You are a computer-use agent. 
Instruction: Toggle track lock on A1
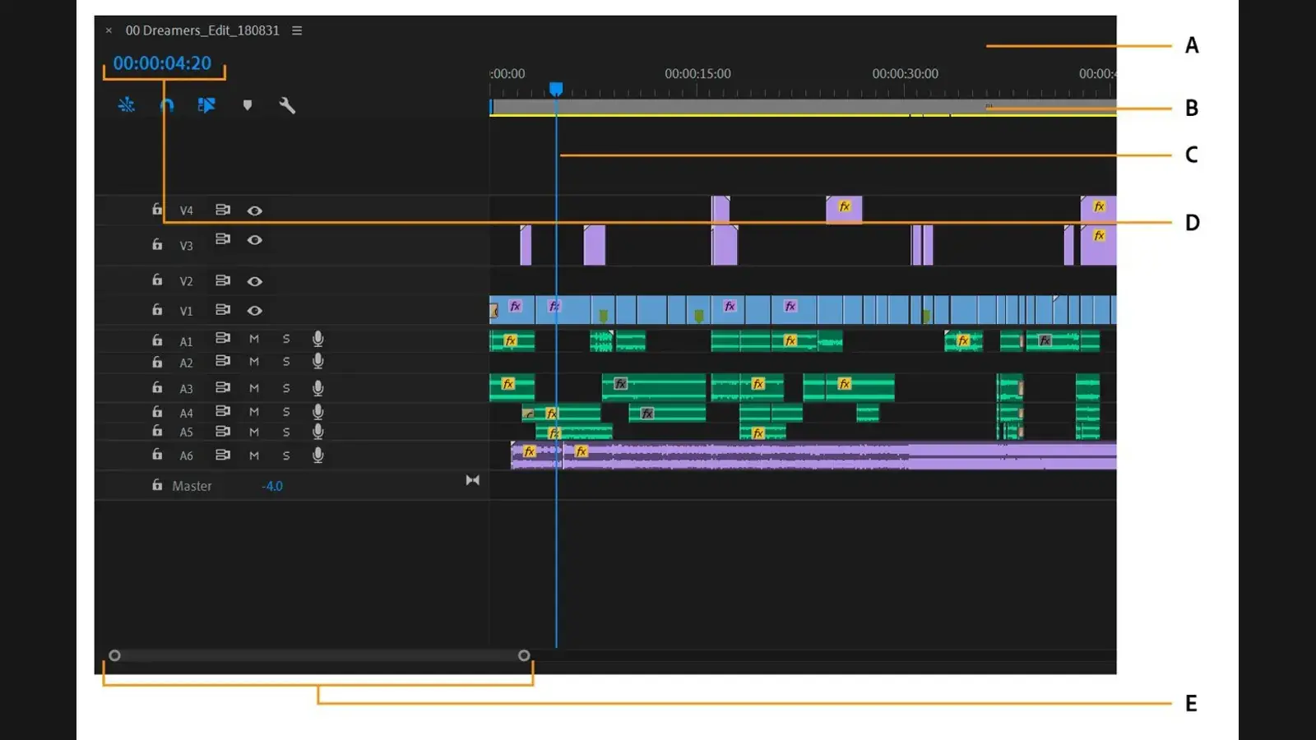click(x=157, y=340)
